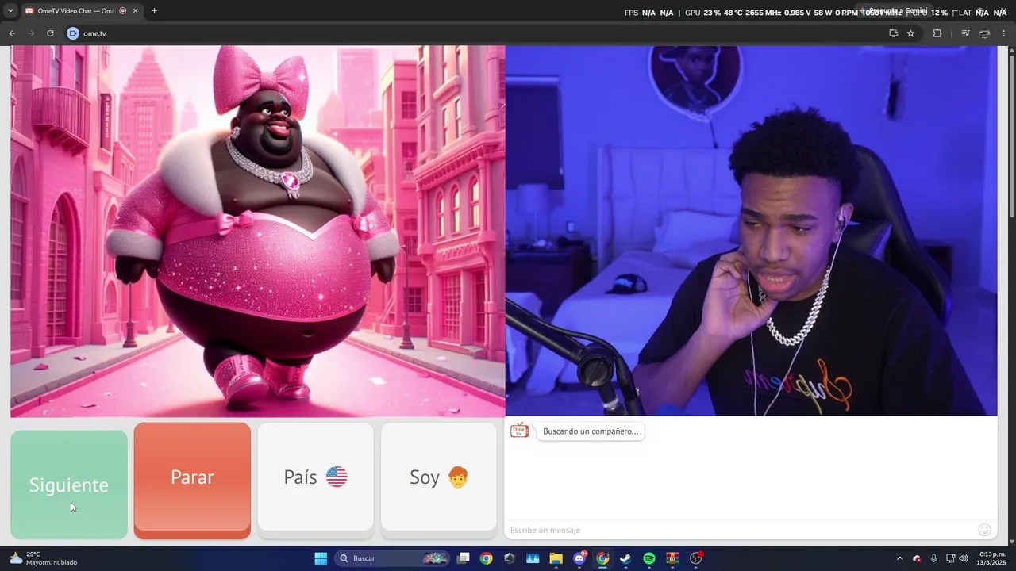The width and height of the screenshot is (1016, 571).
Task: Open WinRAR from the taskbar
Action: [672, 558]
